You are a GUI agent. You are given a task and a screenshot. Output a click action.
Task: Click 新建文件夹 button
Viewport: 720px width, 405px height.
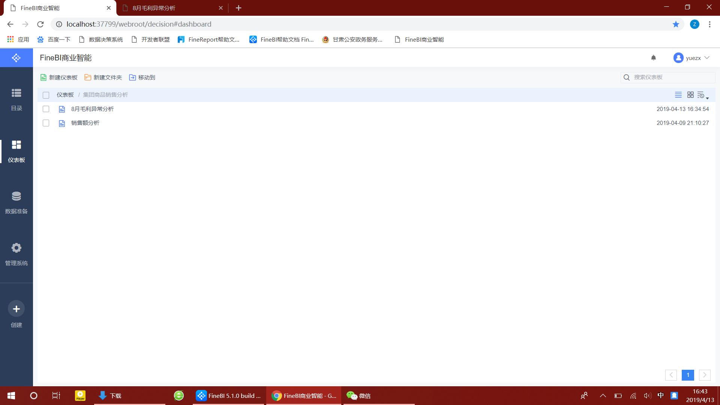point(103,77)
